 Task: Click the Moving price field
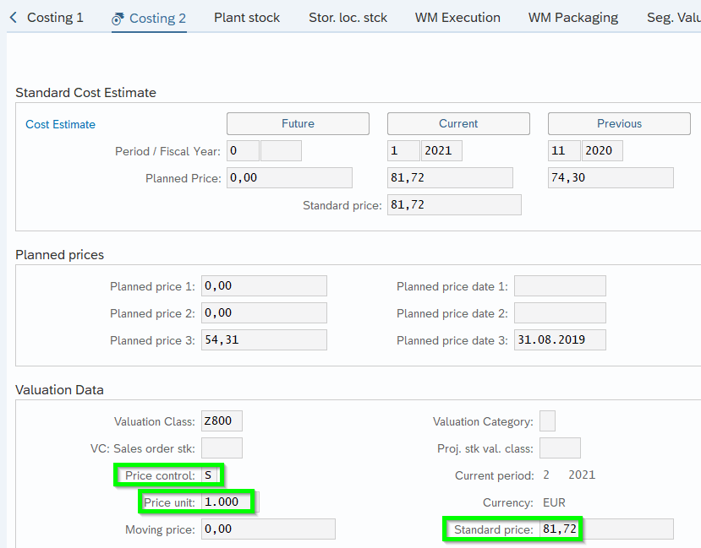coord(268,529)
